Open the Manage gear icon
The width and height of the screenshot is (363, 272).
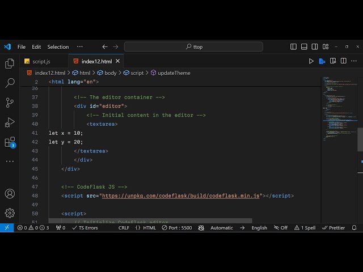(10, 213)
